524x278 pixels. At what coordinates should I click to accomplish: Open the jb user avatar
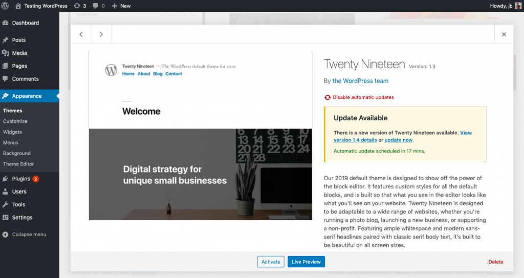pos(518,6)
